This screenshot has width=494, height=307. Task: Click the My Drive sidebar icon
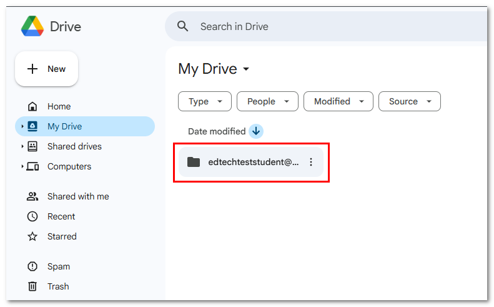coord(32,126)
